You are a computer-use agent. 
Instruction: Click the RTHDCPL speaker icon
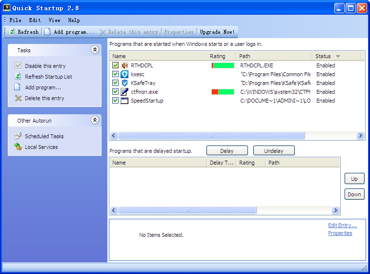(124, 65)
